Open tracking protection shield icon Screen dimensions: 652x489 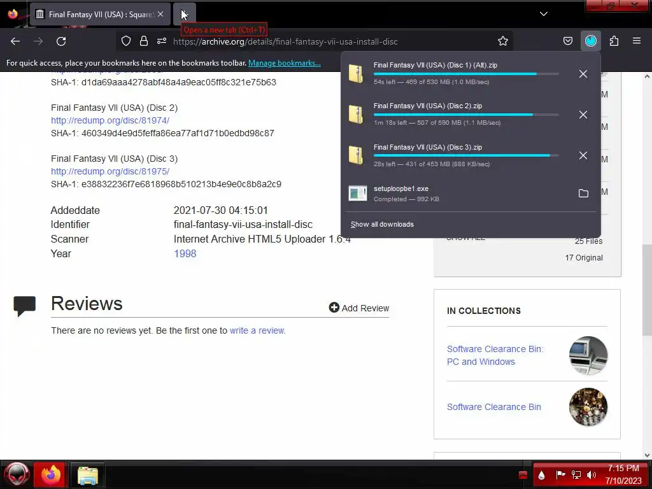coord(126,41)
